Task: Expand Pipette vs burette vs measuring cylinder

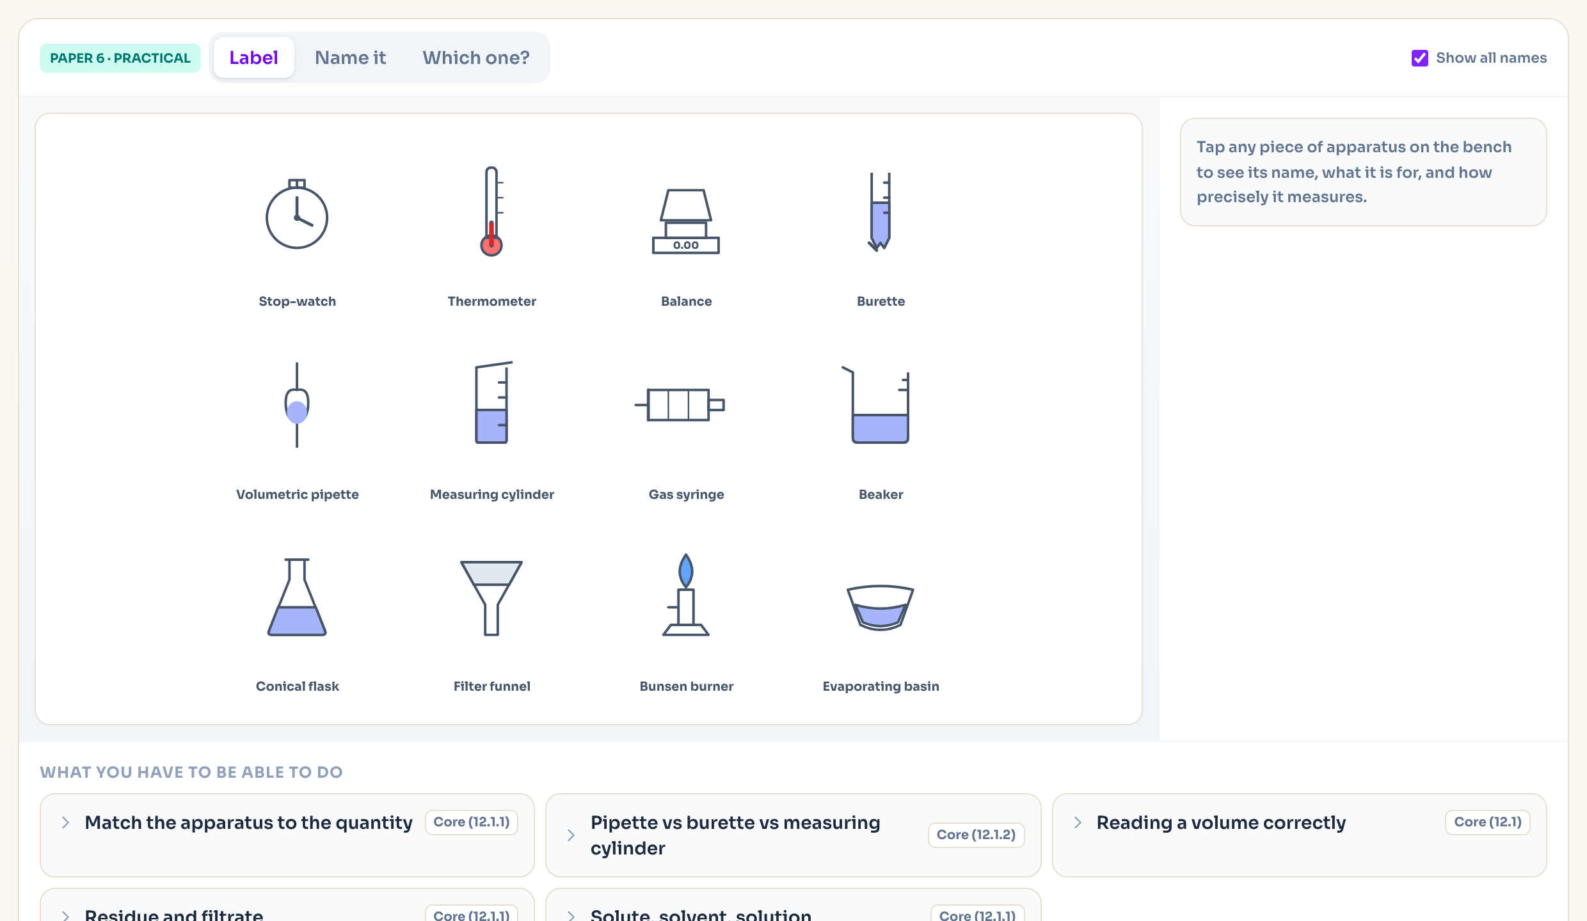Action: tap(793, 835)
